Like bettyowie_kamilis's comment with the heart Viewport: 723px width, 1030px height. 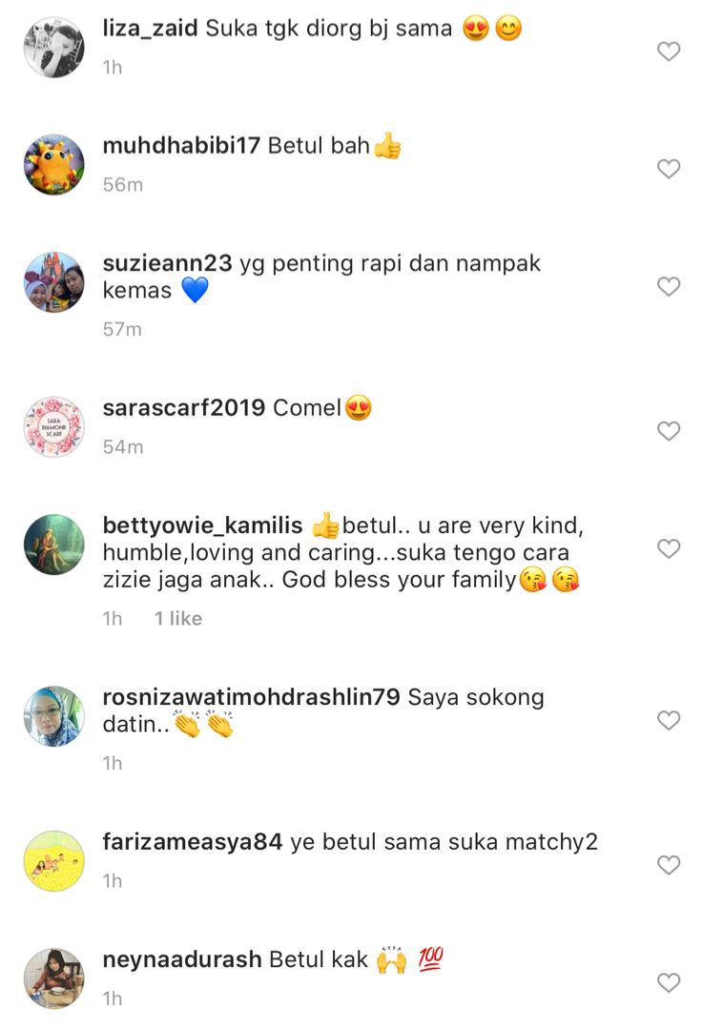[669, 548]
